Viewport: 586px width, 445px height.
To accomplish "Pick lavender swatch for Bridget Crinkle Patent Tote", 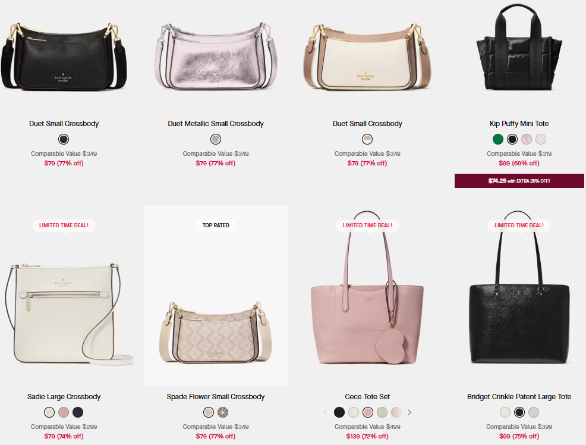I will tap(534, 412).
